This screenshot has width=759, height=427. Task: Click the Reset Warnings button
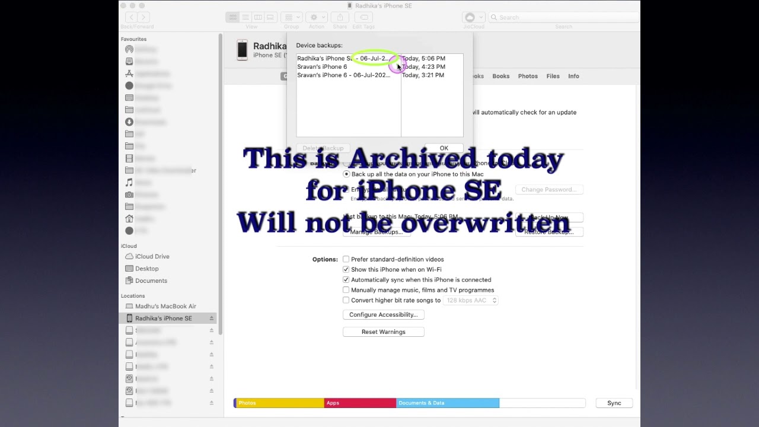point(384,332)
